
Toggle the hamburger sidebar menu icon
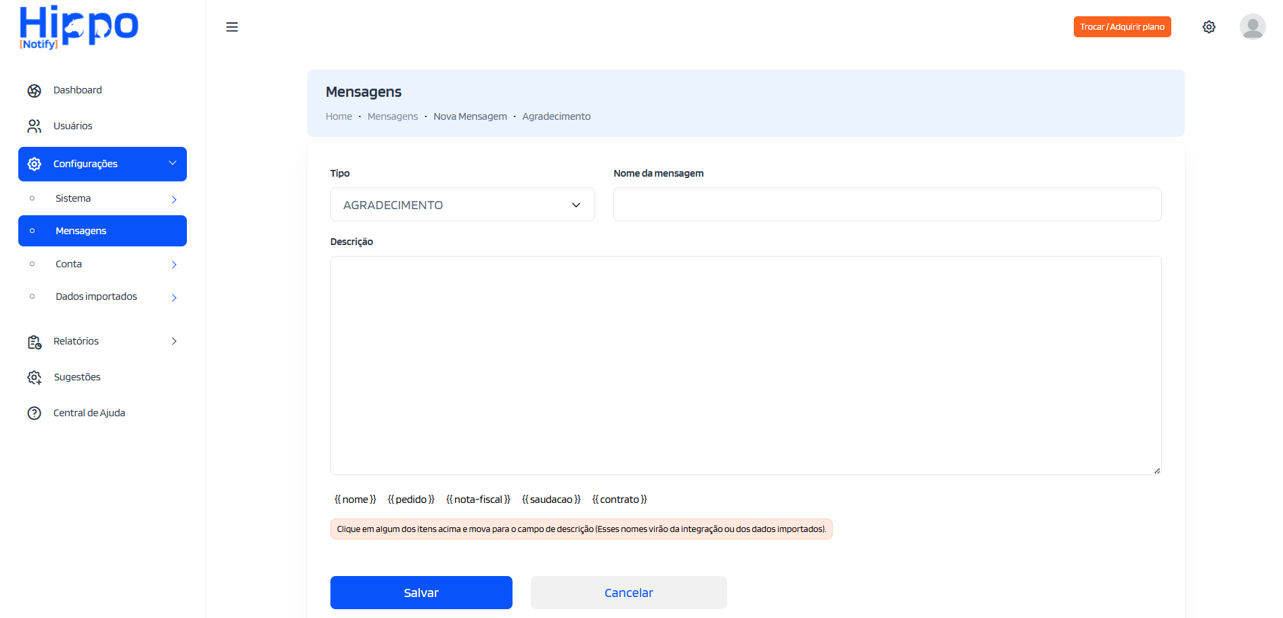(232, 27)
